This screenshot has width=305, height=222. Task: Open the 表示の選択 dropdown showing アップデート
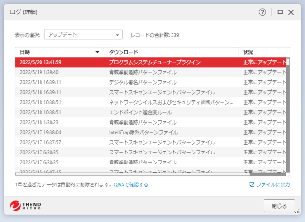click(83, 35)
